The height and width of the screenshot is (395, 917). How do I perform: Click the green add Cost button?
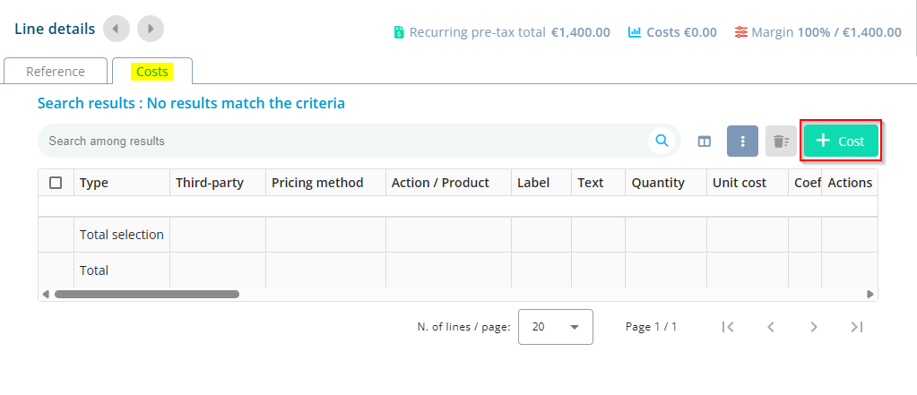[x=841, y=142]
